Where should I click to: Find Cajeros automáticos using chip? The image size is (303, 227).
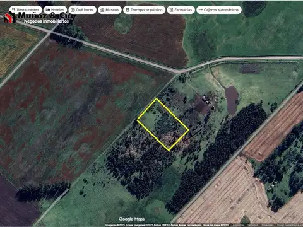(219, 10)
